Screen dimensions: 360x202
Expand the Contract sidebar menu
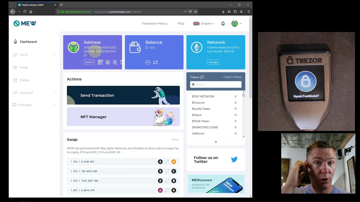pos(34,93)
